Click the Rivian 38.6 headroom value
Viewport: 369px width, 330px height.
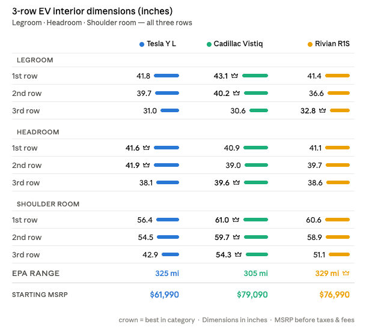pyautogui.click(x=315, y=182)
